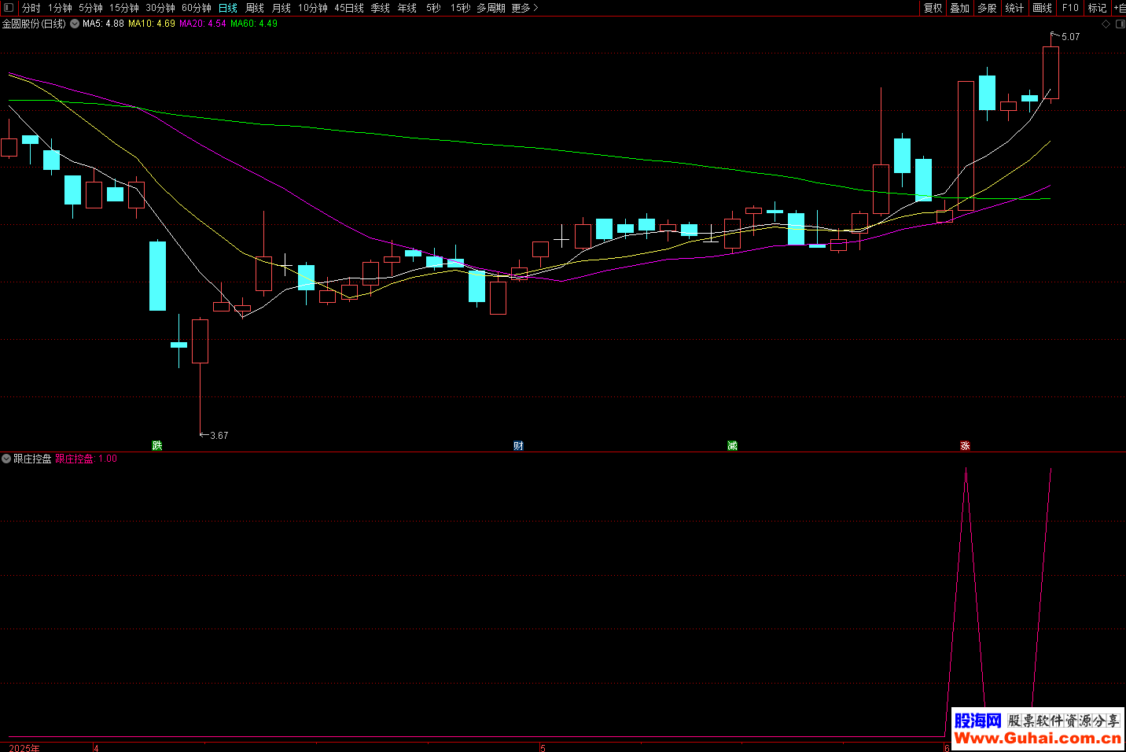Select the 日线 daily period tab
Viewport: 1126px width, 752px height.
click(x=228, y=8)
